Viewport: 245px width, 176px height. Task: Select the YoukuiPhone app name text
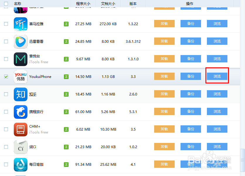(x=40, y=77)
